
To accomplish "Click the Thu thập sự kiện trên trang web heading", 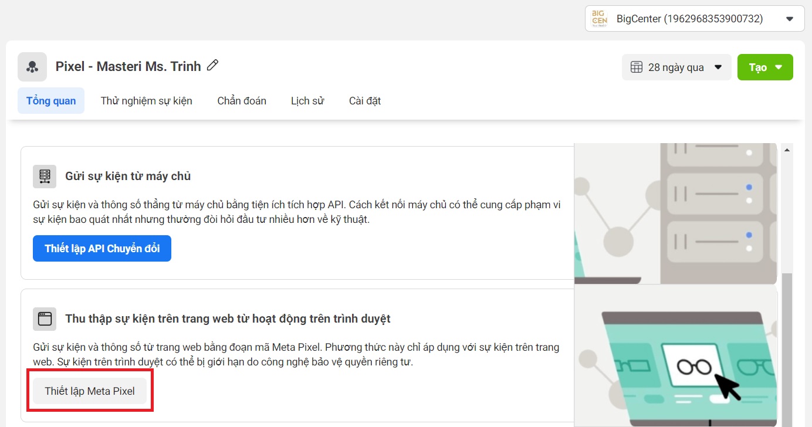I will [228, 318].
